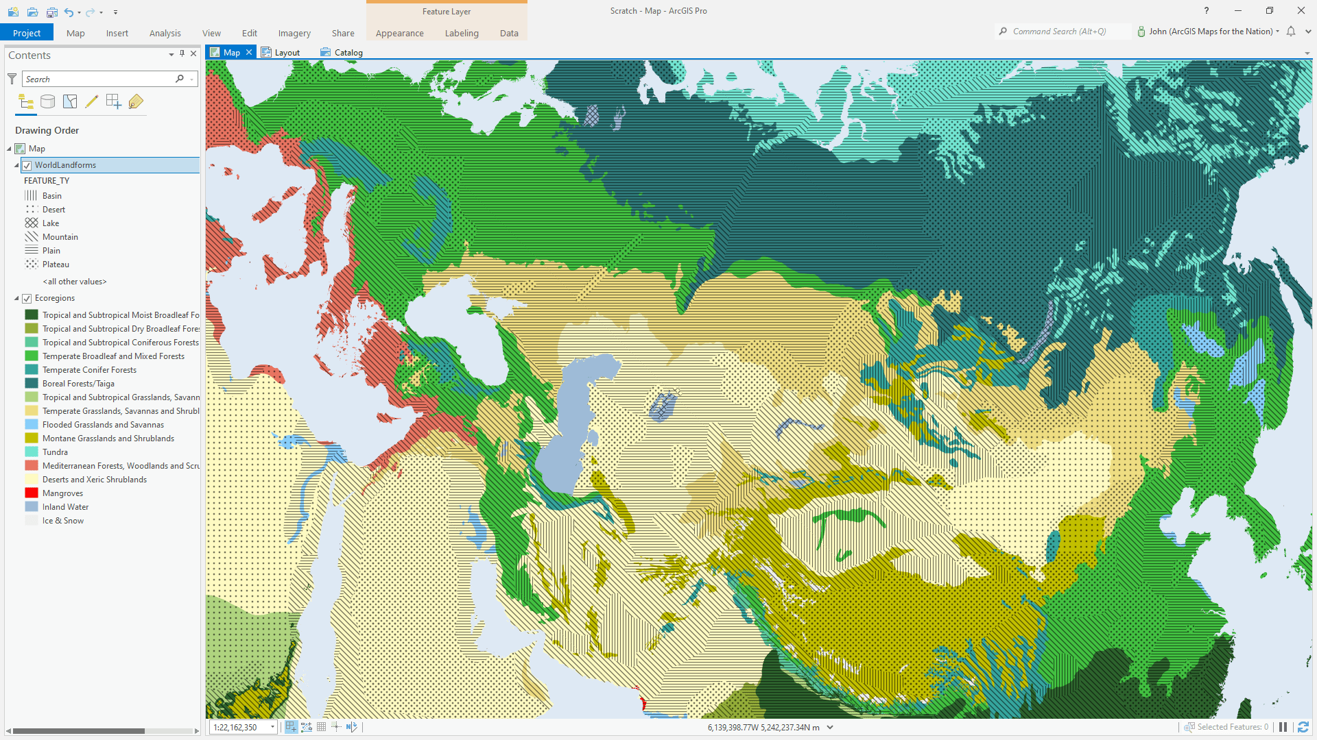This screenshot has height=740, width=1317.
Task: Switch to List By Snapping view
Action: pos(114,102)
